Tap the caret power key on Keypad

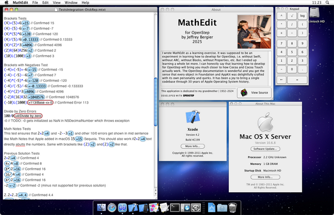coord(281,16)
